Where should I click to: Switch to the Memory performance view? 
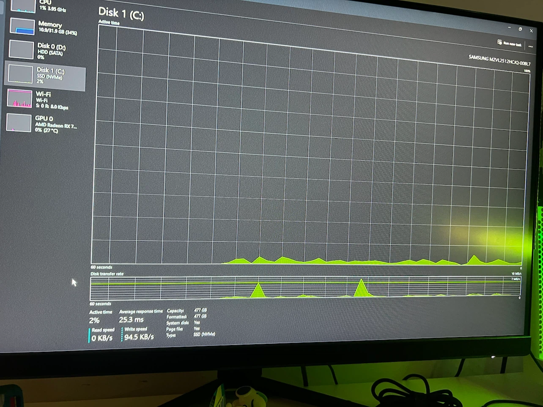pyautogui.click(x=44, y=27)
